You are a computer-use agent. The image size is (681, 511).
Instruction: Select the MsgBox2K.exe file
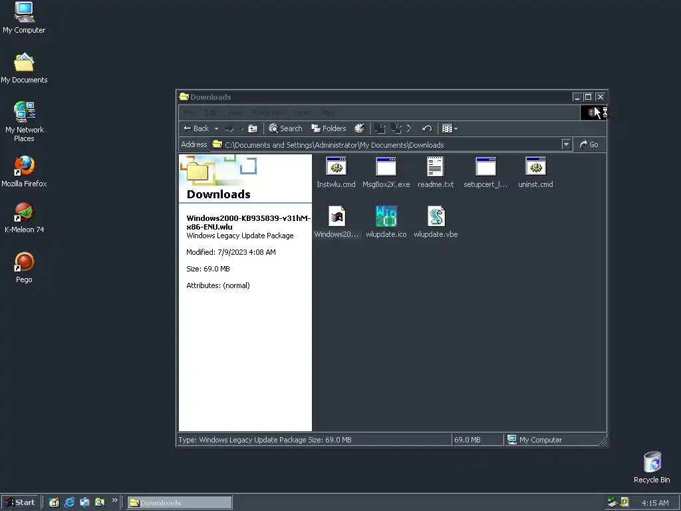click(386, 172)
